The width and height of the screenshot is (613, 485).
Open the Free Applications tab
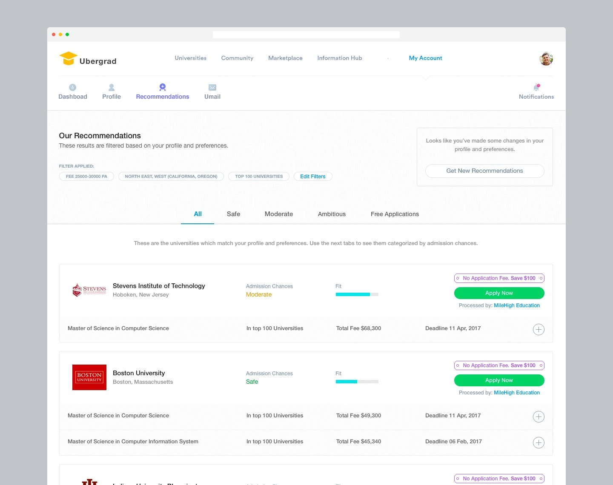pyautogui.click(x=395, y=214)
